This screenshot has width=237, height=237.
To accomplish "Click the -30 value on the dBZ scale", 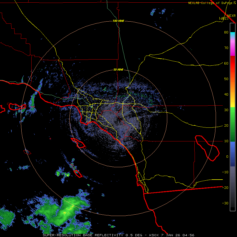I will 225,203.
